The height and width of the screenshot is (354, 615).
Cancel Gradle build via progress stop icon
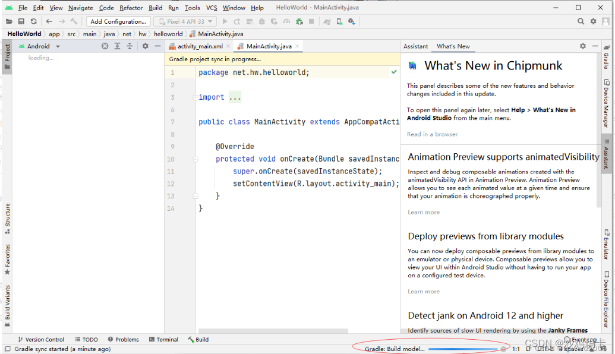pos(503,349)
